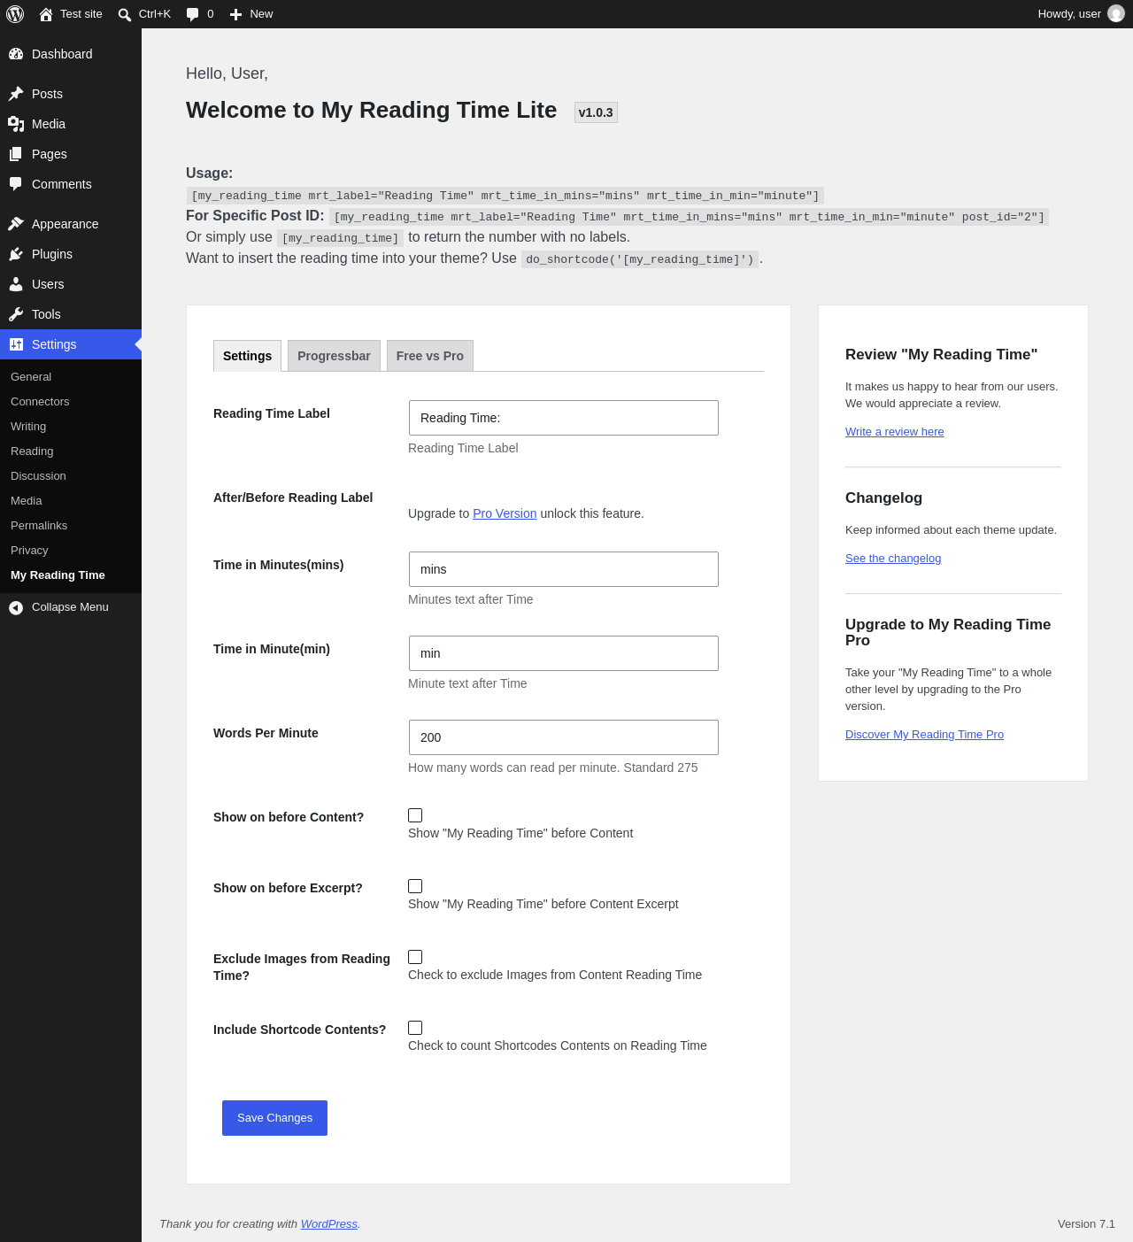Open Writing settings submenu
Viewport: 1133px width, 1242px height.
(28, 427)
